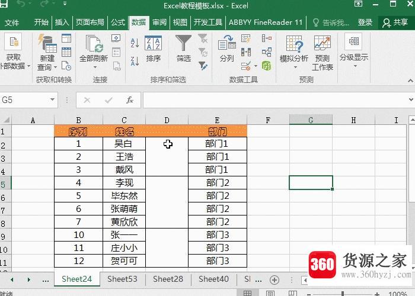Switch to the 插入 tab
The width and height of the screenshot is (415, 296).
pos(62,22)
